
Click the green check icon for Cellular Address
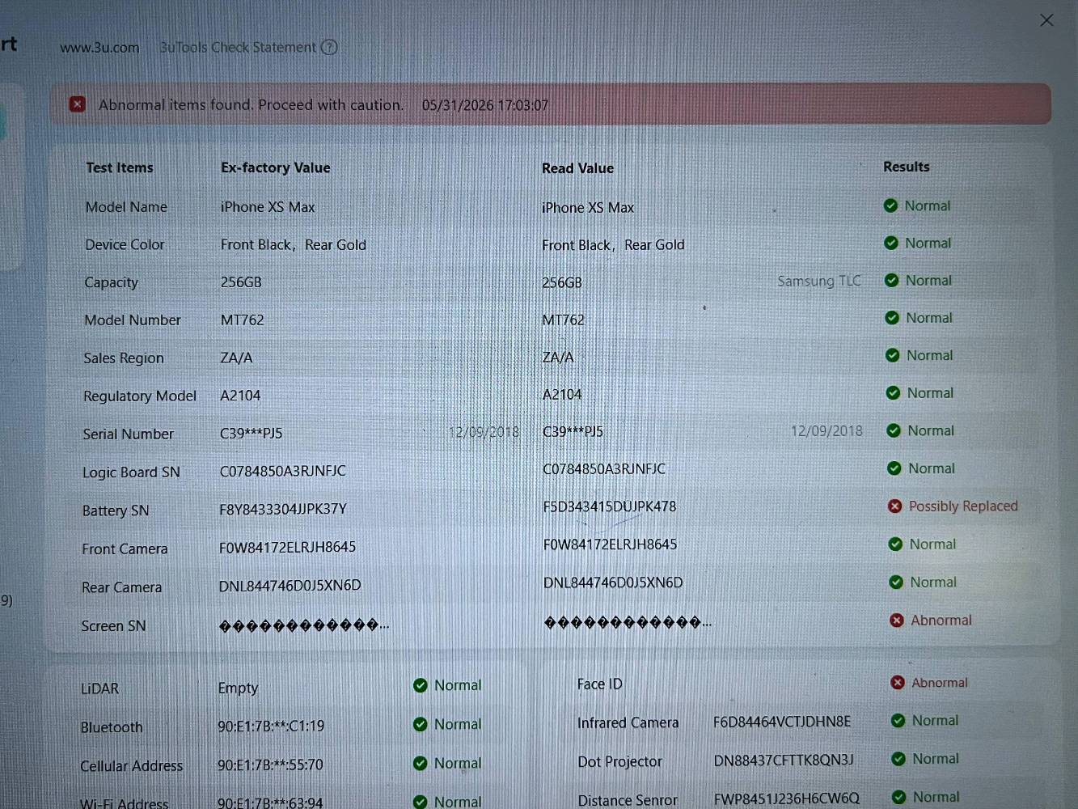click(x=420, y=763)
